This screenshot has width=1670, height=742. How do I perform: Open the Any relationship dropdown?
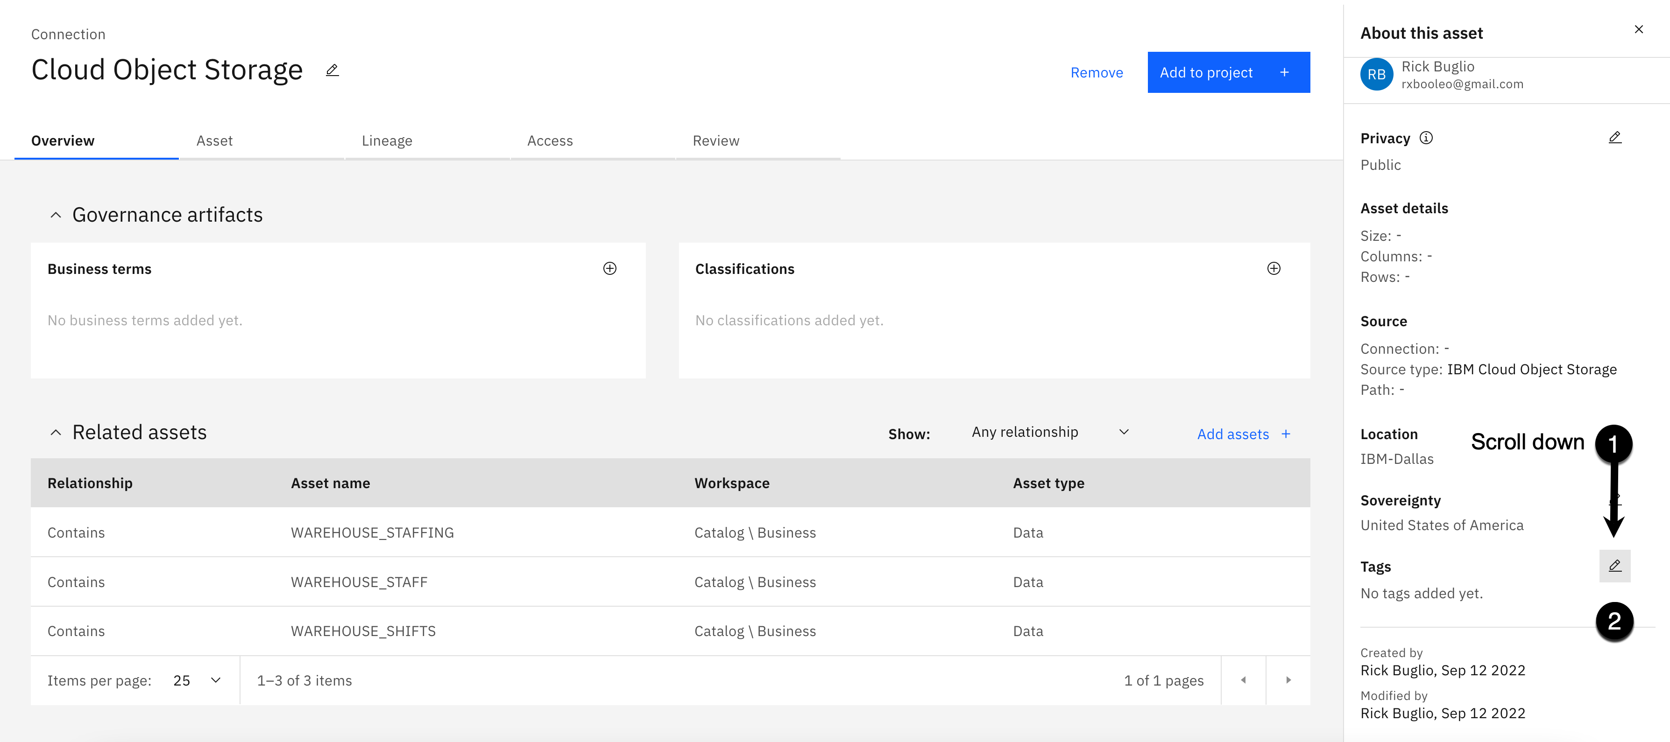[x=1049, y=432]
